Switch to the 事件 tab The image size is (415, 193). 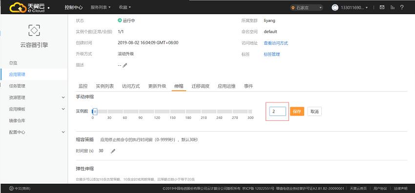click(248, 86)
